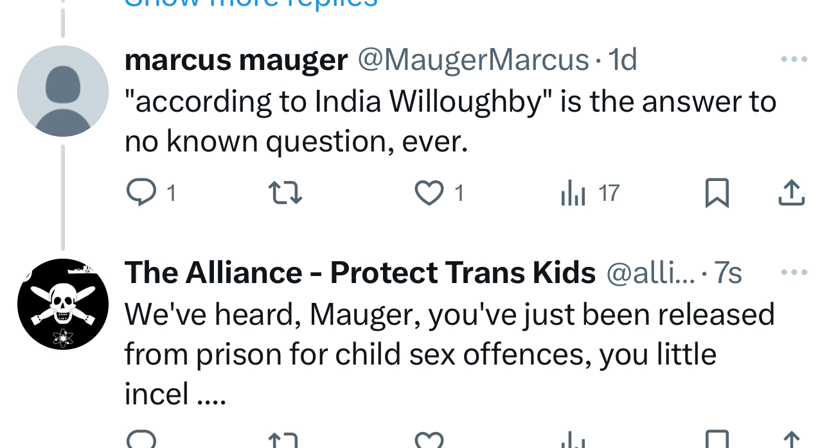The width and height of the screenshot is (829, 448).
Task: Open @MaugerMarcus handle link
Action: (x=473, y=60)
